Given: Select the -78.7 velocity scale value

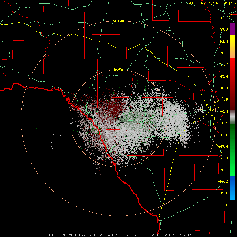Looking at the screenshot, I should (x=223, y=170).
